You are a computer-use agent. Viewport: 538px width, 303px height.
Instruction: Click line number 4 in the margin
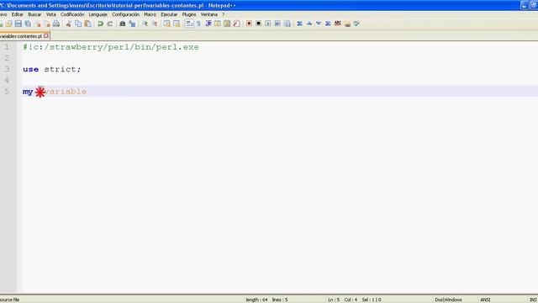[x=7, y=81]
